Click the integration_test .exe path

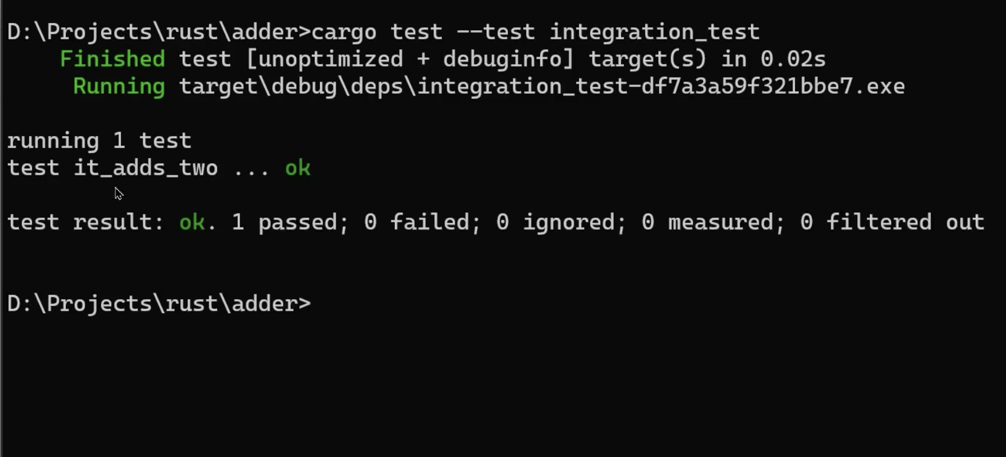pos(542,86)
